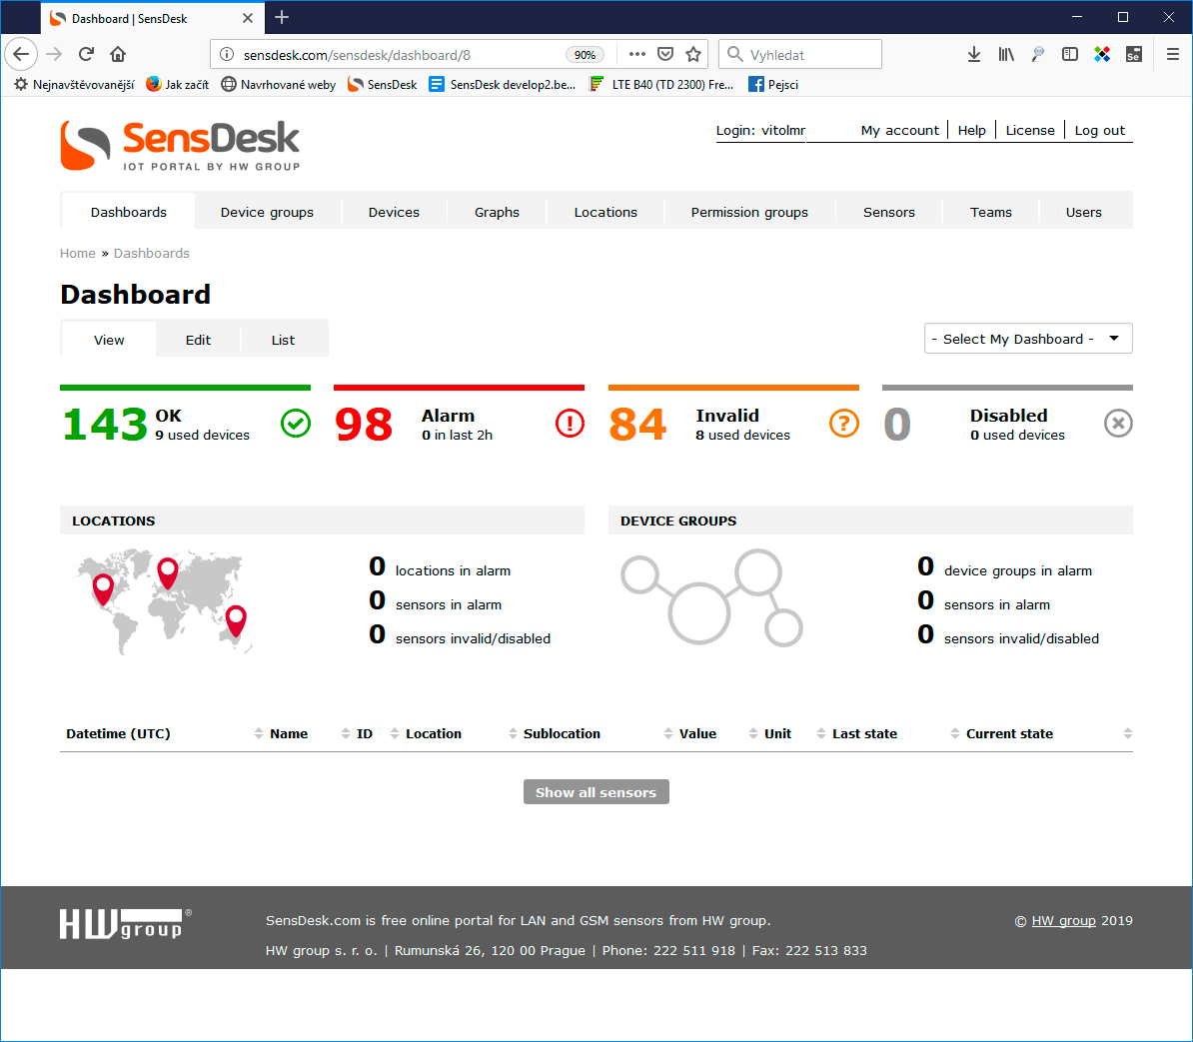Open page actions three-dot menu
Image resolution: width=1193 pixels, height=1042 pixels.
(x=637, y=54)
